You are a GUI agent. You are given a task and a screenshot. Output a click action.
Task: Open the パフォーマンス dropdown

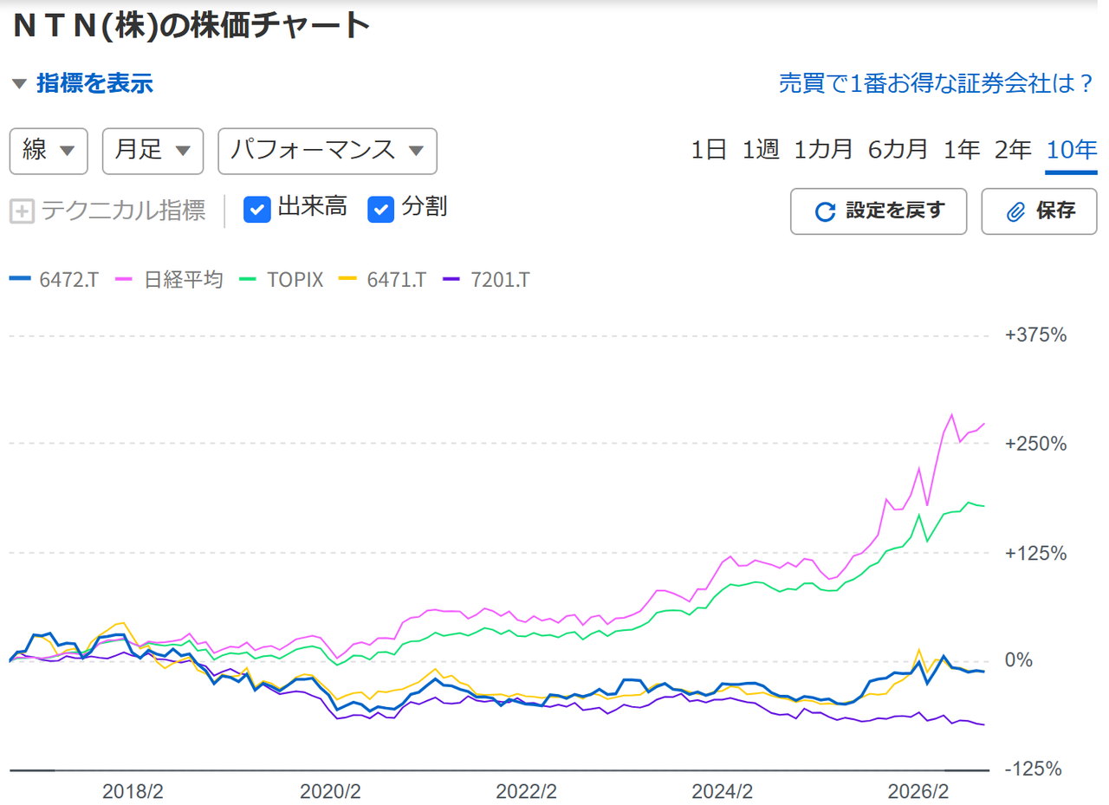328,151
